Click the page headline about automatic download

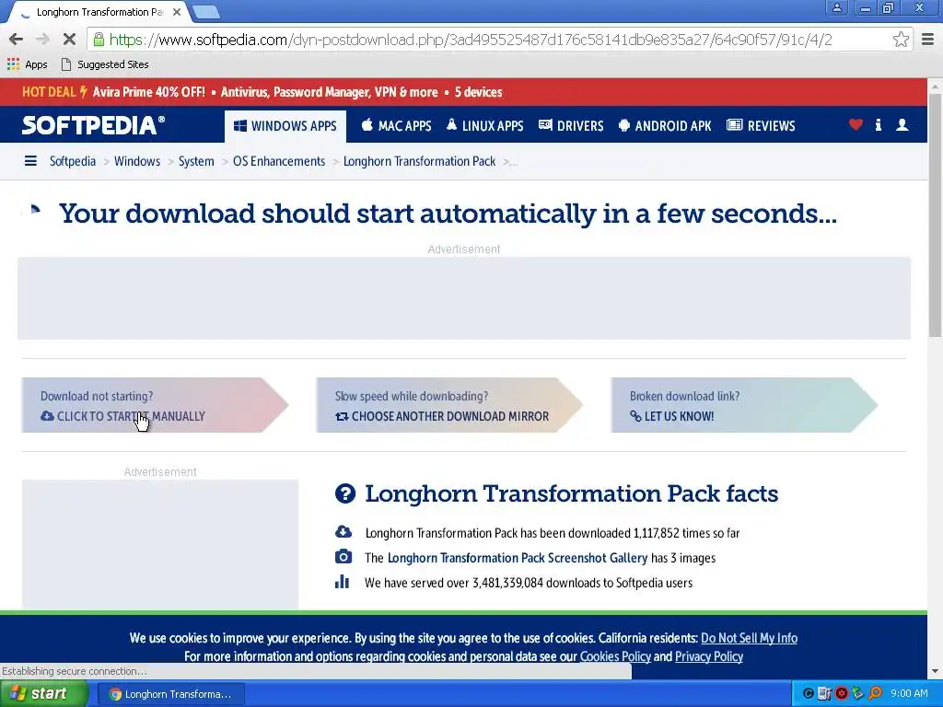448,214
